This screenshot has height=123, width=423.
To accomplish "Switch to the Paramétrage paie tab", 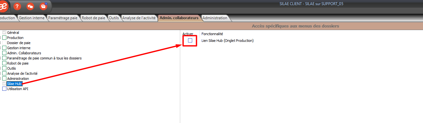I will [63, 18].
